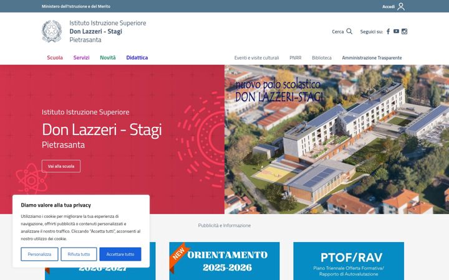Open the Scuola menu
This screenshot has height=280, width=449.
pos(55,57)
